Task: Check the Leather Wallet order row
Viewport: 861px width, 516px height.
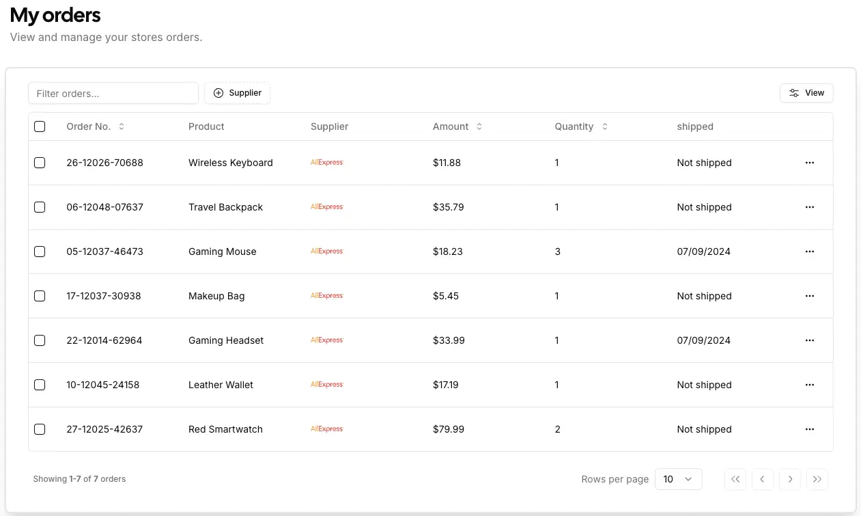Action: pos(40,385)
